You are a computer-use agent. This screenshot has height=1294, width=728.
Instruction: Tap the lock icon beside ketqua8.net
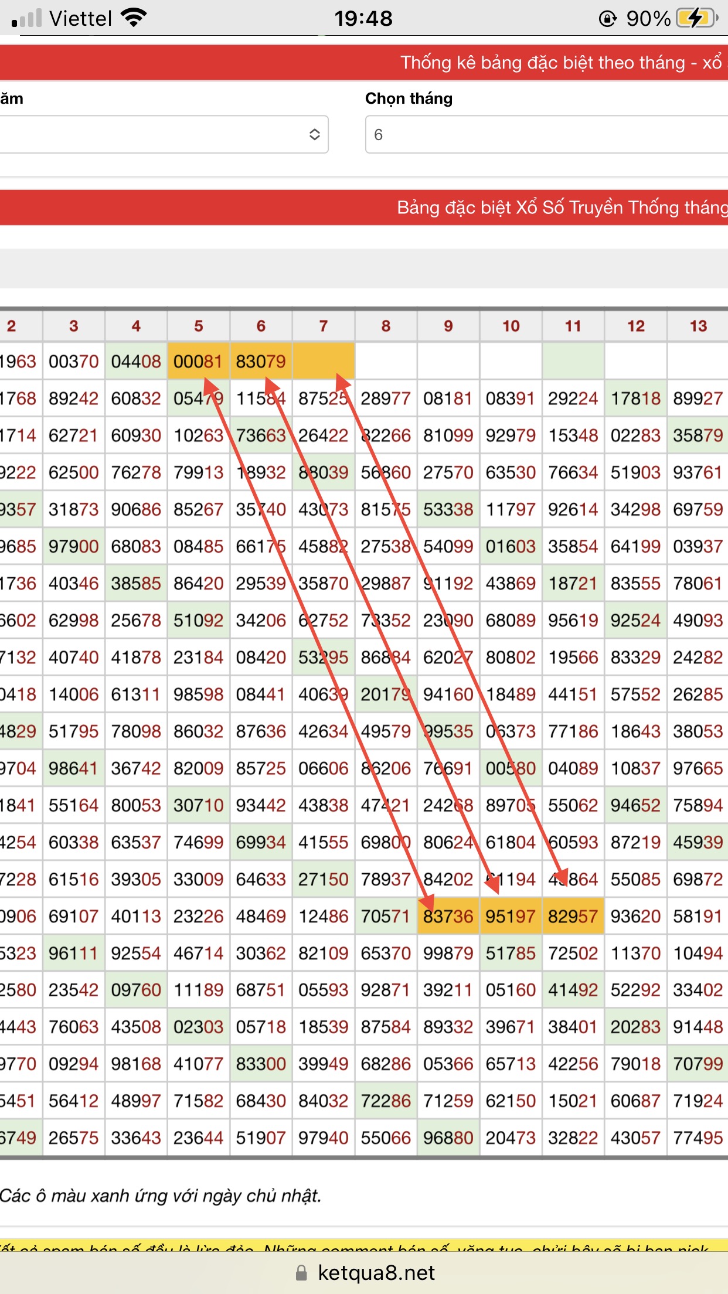tap(301, 1272)
